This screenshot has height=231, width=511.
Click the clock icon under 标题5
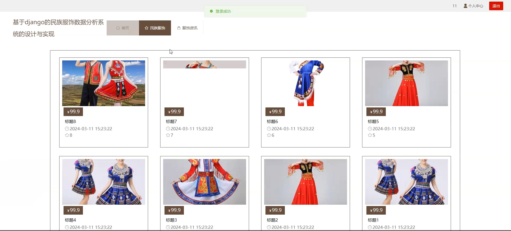click(x=370, y=129)
